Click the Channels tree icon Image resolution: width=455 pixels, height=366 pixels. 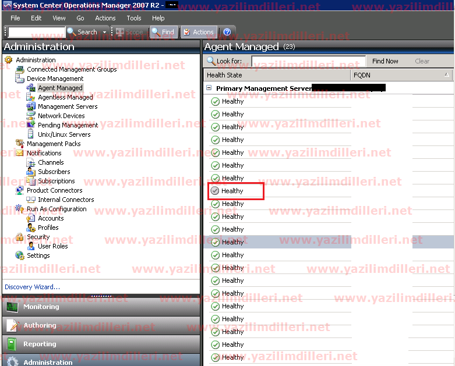(31, 162)
